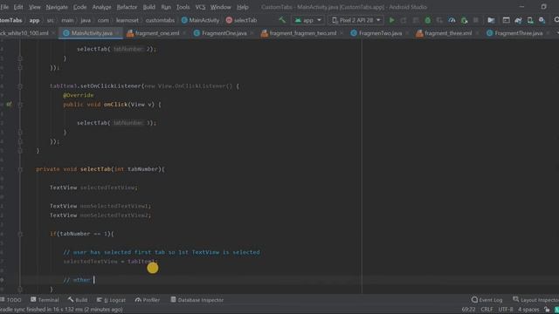Open the Database Inspector tool window
The image size is (559, 314).
[x=197, y=300]
